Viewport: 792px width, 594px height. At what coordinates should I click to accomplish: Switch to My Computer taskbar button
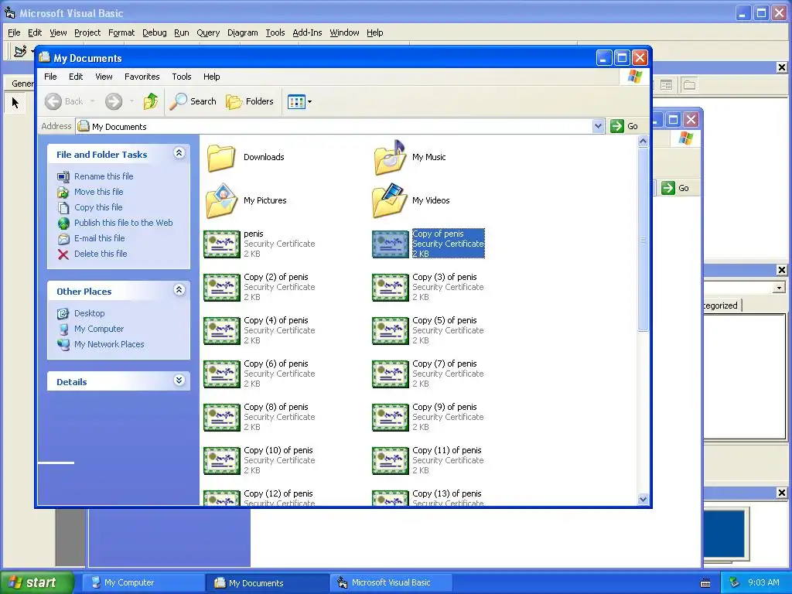(x=142, y=583)
